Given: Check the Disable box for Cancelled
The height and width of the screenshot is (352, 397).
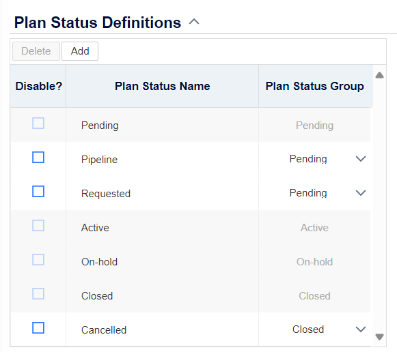Looking at the screenshot, I should coord(38,327).
